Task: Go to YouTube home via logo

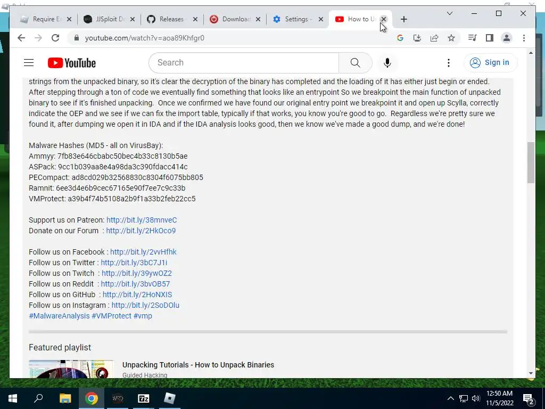Action: 72,63
